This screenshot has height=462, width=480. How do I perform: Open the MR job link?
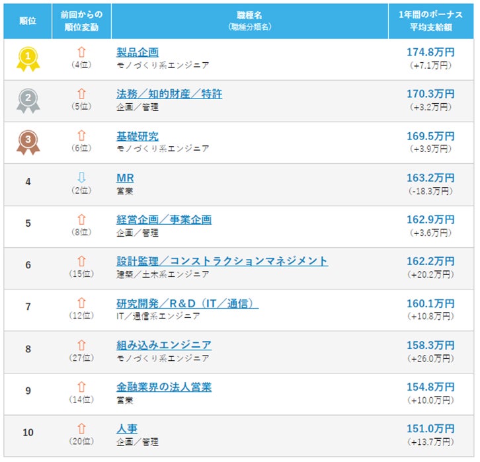pos(125,178)
